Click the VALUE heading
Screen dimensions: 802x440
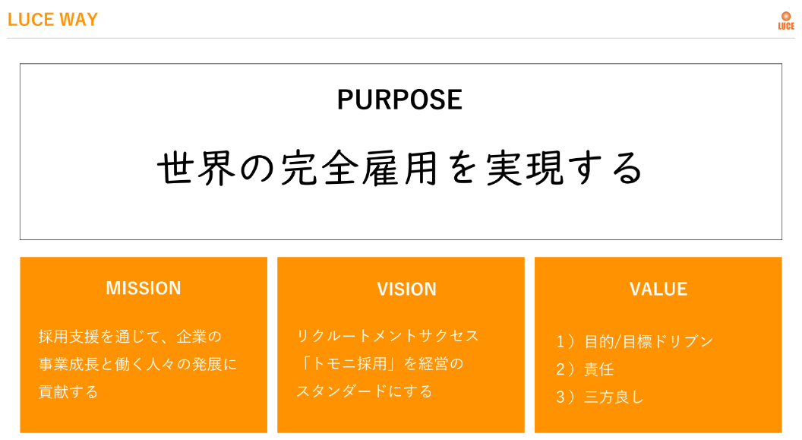(658, 289)
